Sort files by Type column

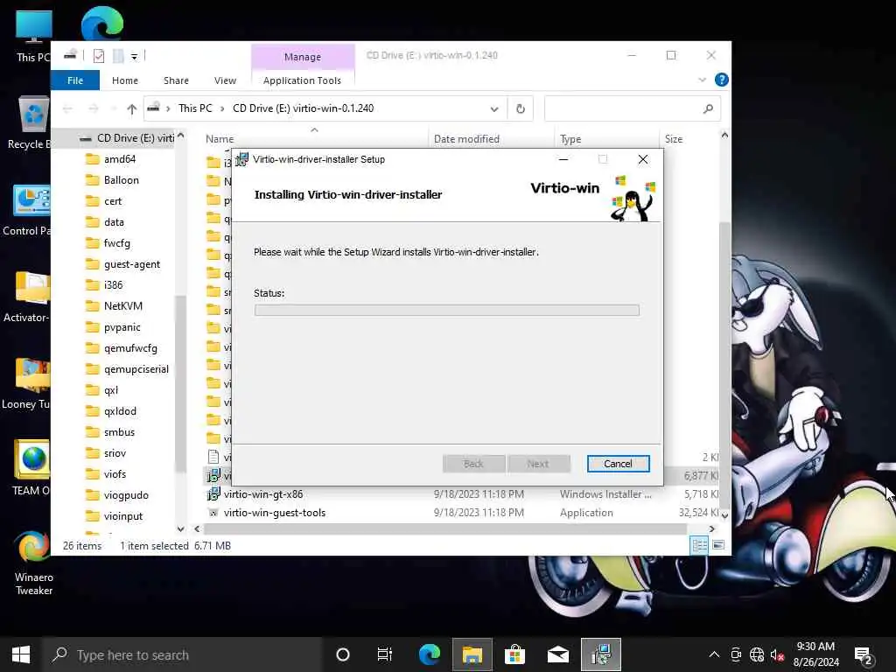570,139
